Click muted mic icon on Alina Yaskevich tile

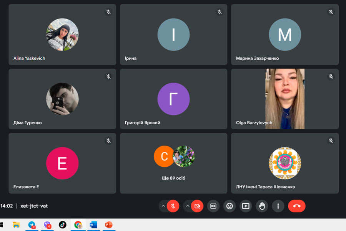(x=108, y=12)
